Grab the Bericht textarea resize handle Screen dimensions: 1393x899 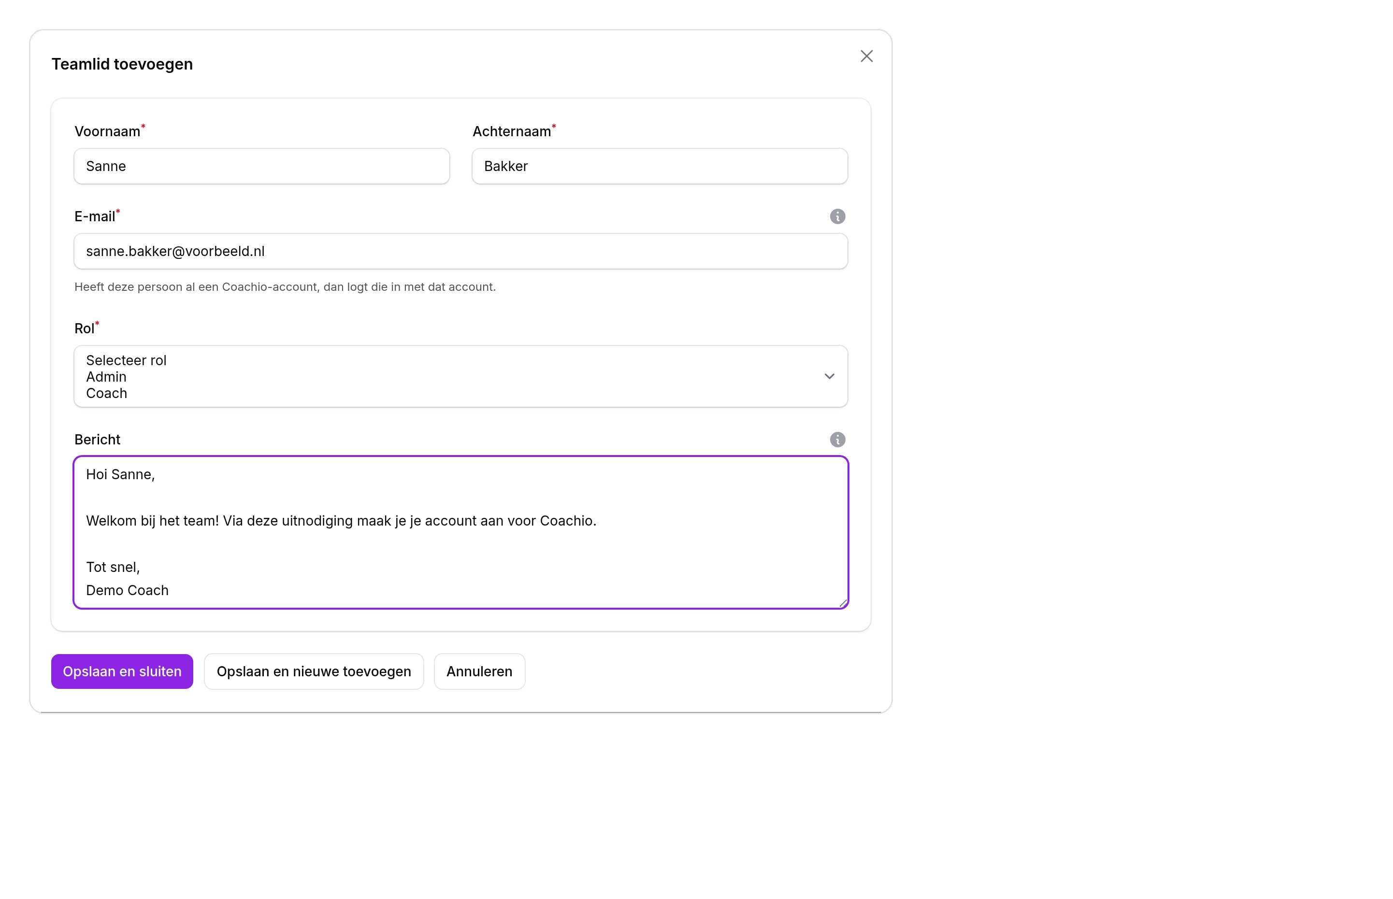pyautogui.click(x=843, y=603)
